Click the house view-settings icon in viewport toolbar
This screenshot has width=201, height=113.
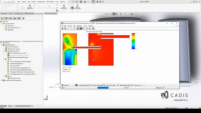coord(132,14)
